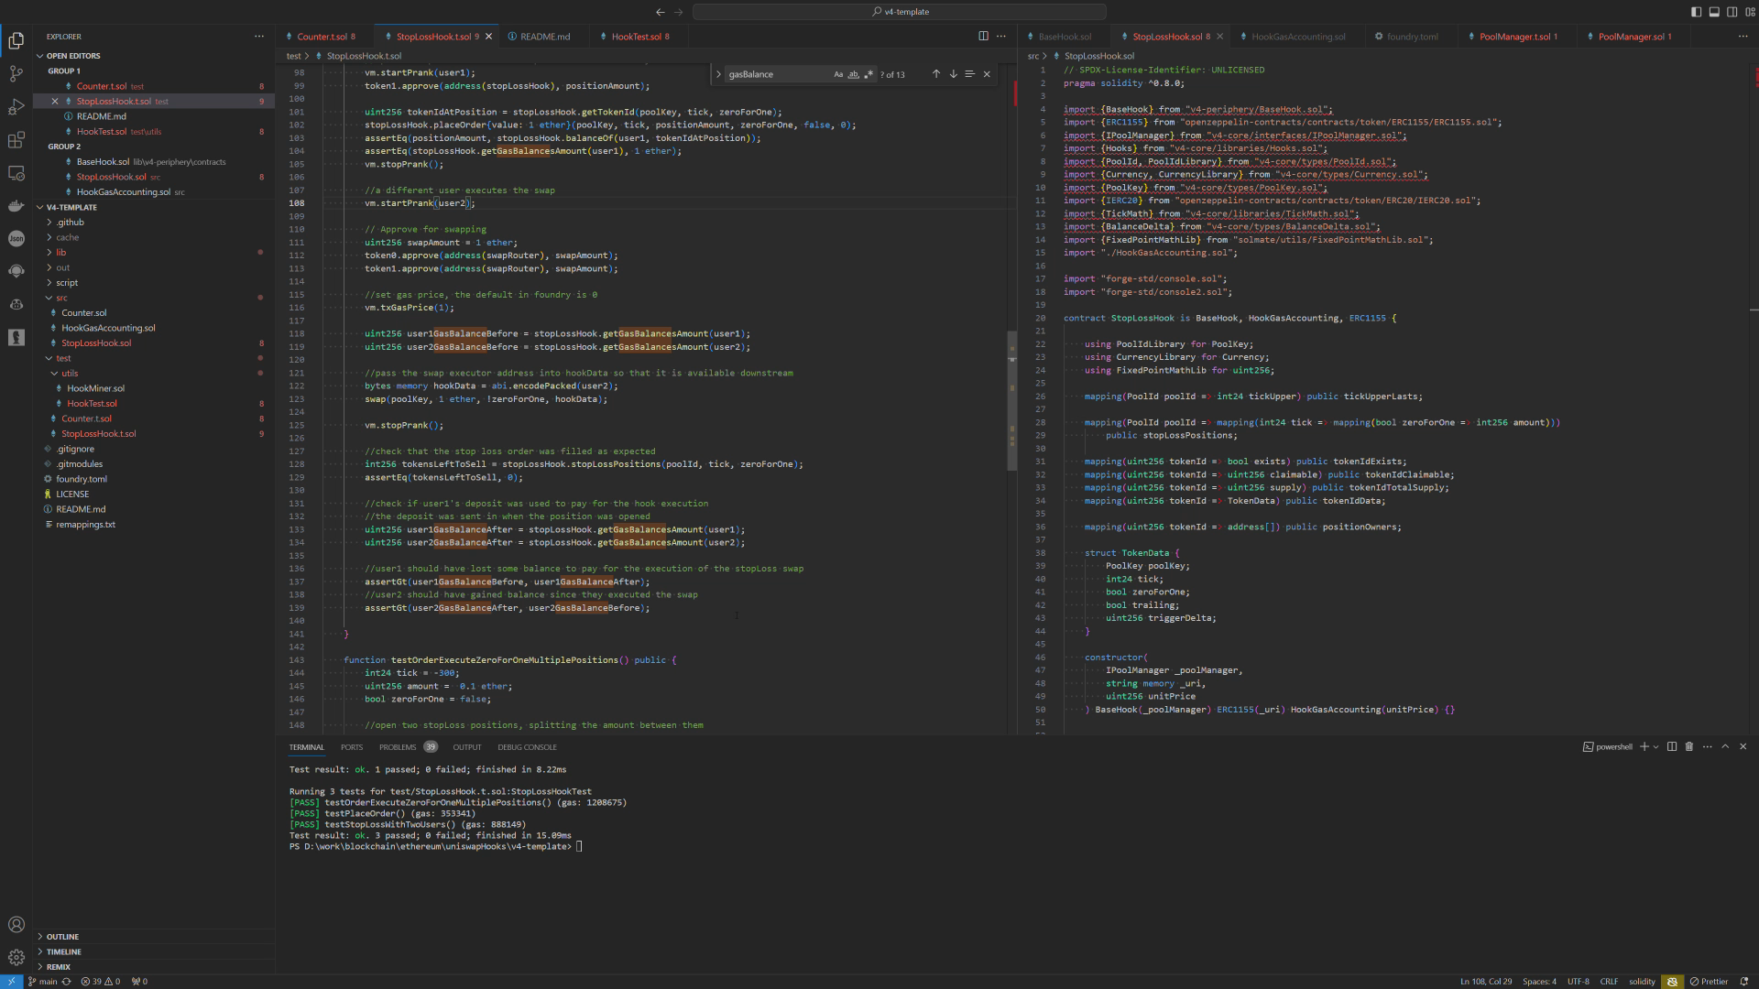Screen dimensions: 1759x989
Task: Open notifications bell in status bar
Action: point(1744,982)
